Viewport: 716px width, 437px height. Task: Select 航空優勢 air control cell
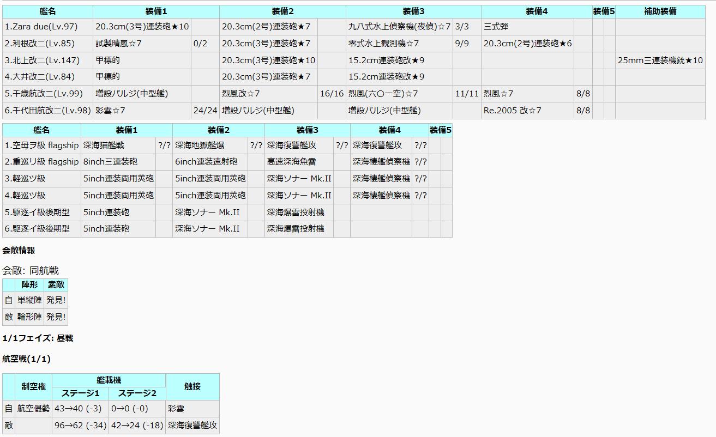click(x=33, y=409)
